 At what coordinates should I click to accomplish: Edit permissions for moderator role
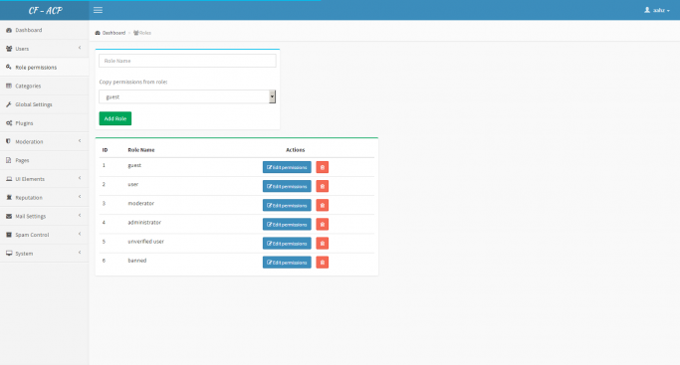pyautogui.click(x=287, y=205)
